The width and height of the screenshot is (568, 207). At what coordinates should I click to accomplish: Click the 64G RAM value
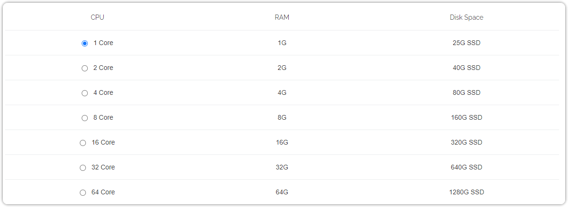click(x=282, y=192)
